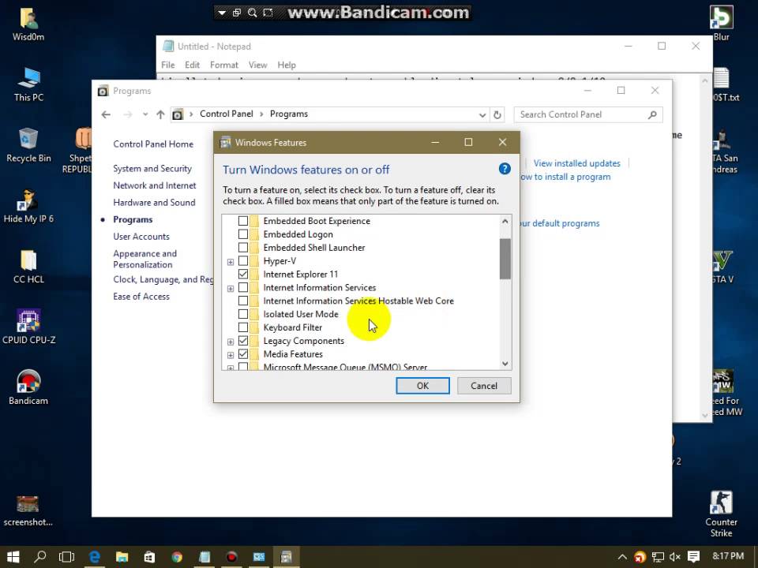The image size is (758, 568).
Task: Open Notepad Help menu
Action: [286, 65]
